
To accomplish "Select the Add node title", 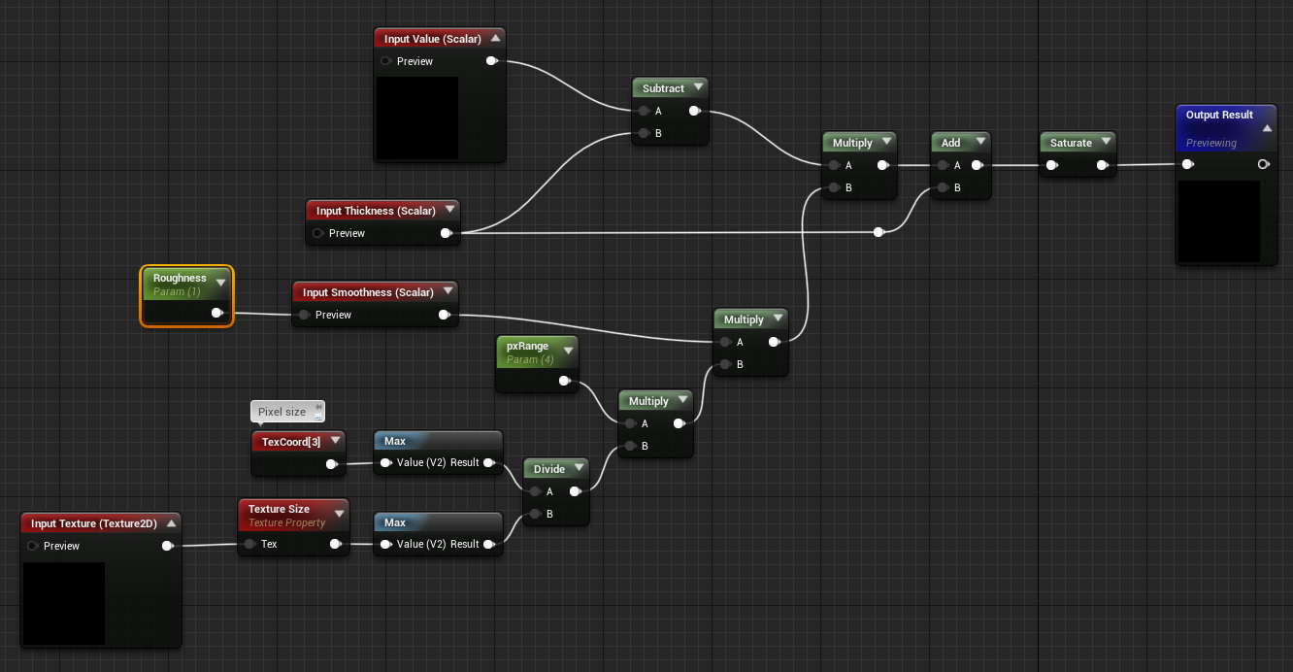I will (951, 143).
